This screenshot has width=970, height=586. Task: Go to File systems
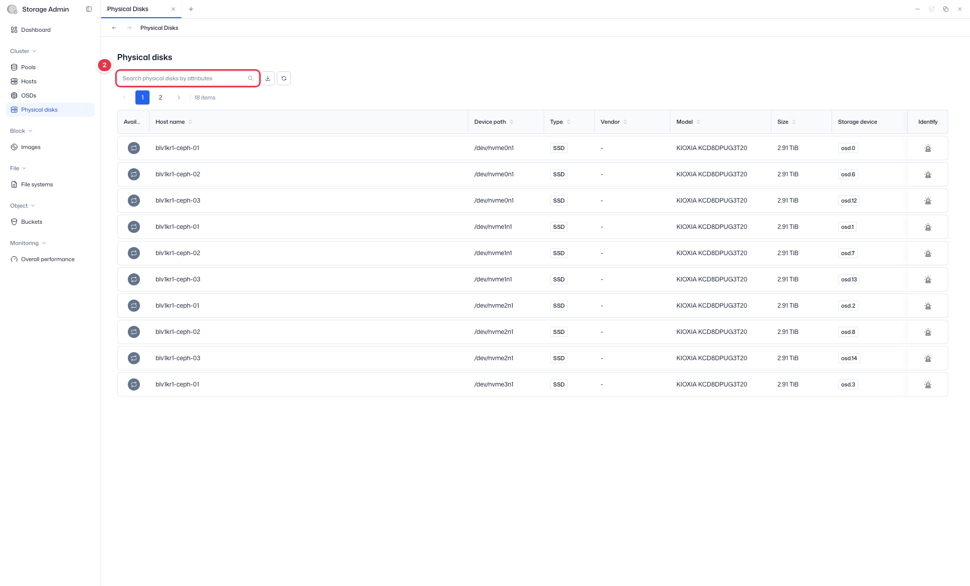[x=50, y=184]
